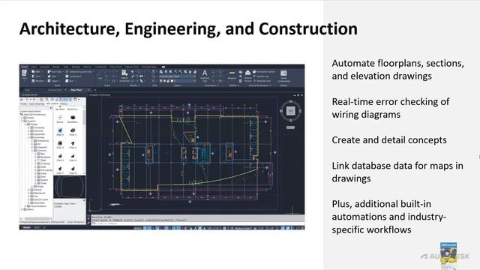
Task: Open Detail Components
Action: coord(283,76)
